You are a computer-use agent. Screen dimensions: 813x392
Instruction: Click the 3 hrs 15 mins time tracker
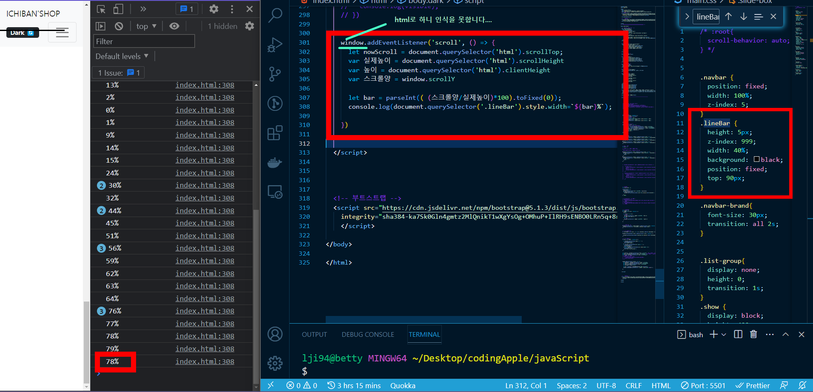click(x=354, y=385)
